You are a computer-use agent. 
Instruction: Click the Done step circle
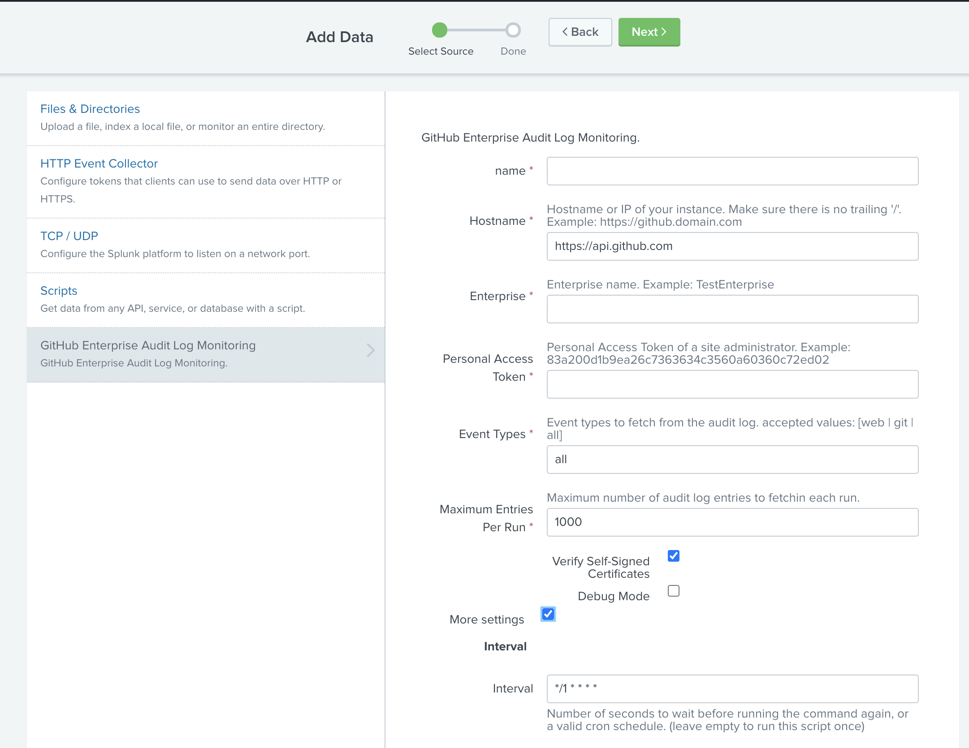(x=513, y=30)
